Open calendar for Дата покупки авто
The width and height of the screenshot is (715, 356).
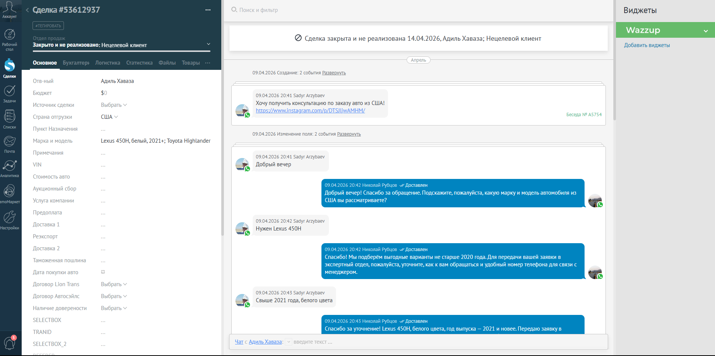[x=103, y=272]
